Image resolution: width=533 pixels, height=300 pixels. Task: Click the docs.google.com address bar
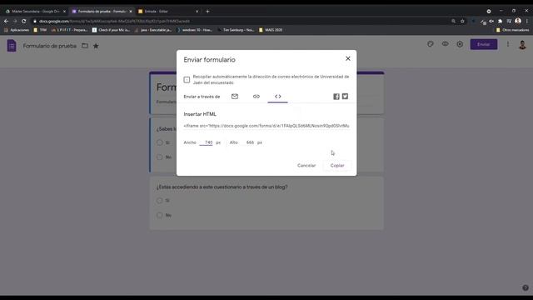pyautogui.click(x=238, y=21)
